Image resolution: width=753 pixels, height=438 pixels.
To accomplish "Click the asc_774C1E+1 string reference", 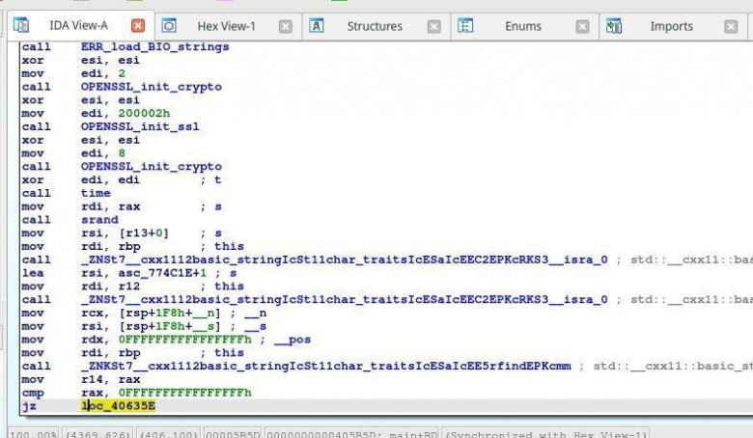I will coord(142,273).
